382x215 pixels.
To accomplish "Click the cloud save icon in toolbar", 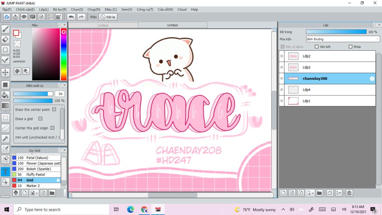I will pos(7,17).
